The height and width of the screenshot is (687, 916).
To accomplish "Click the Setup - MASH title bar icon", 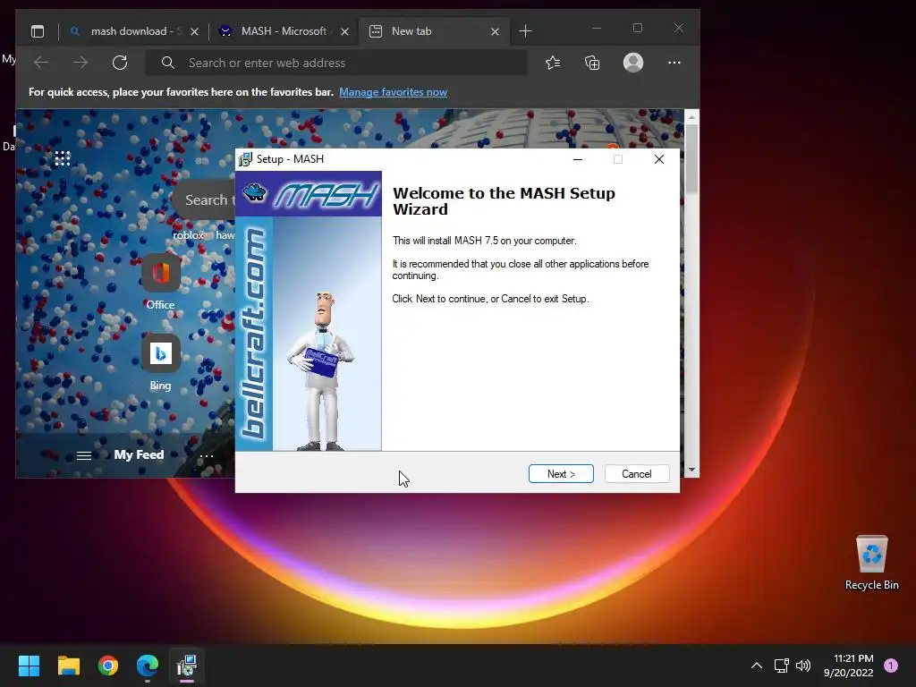I will [x=245, y=159].
